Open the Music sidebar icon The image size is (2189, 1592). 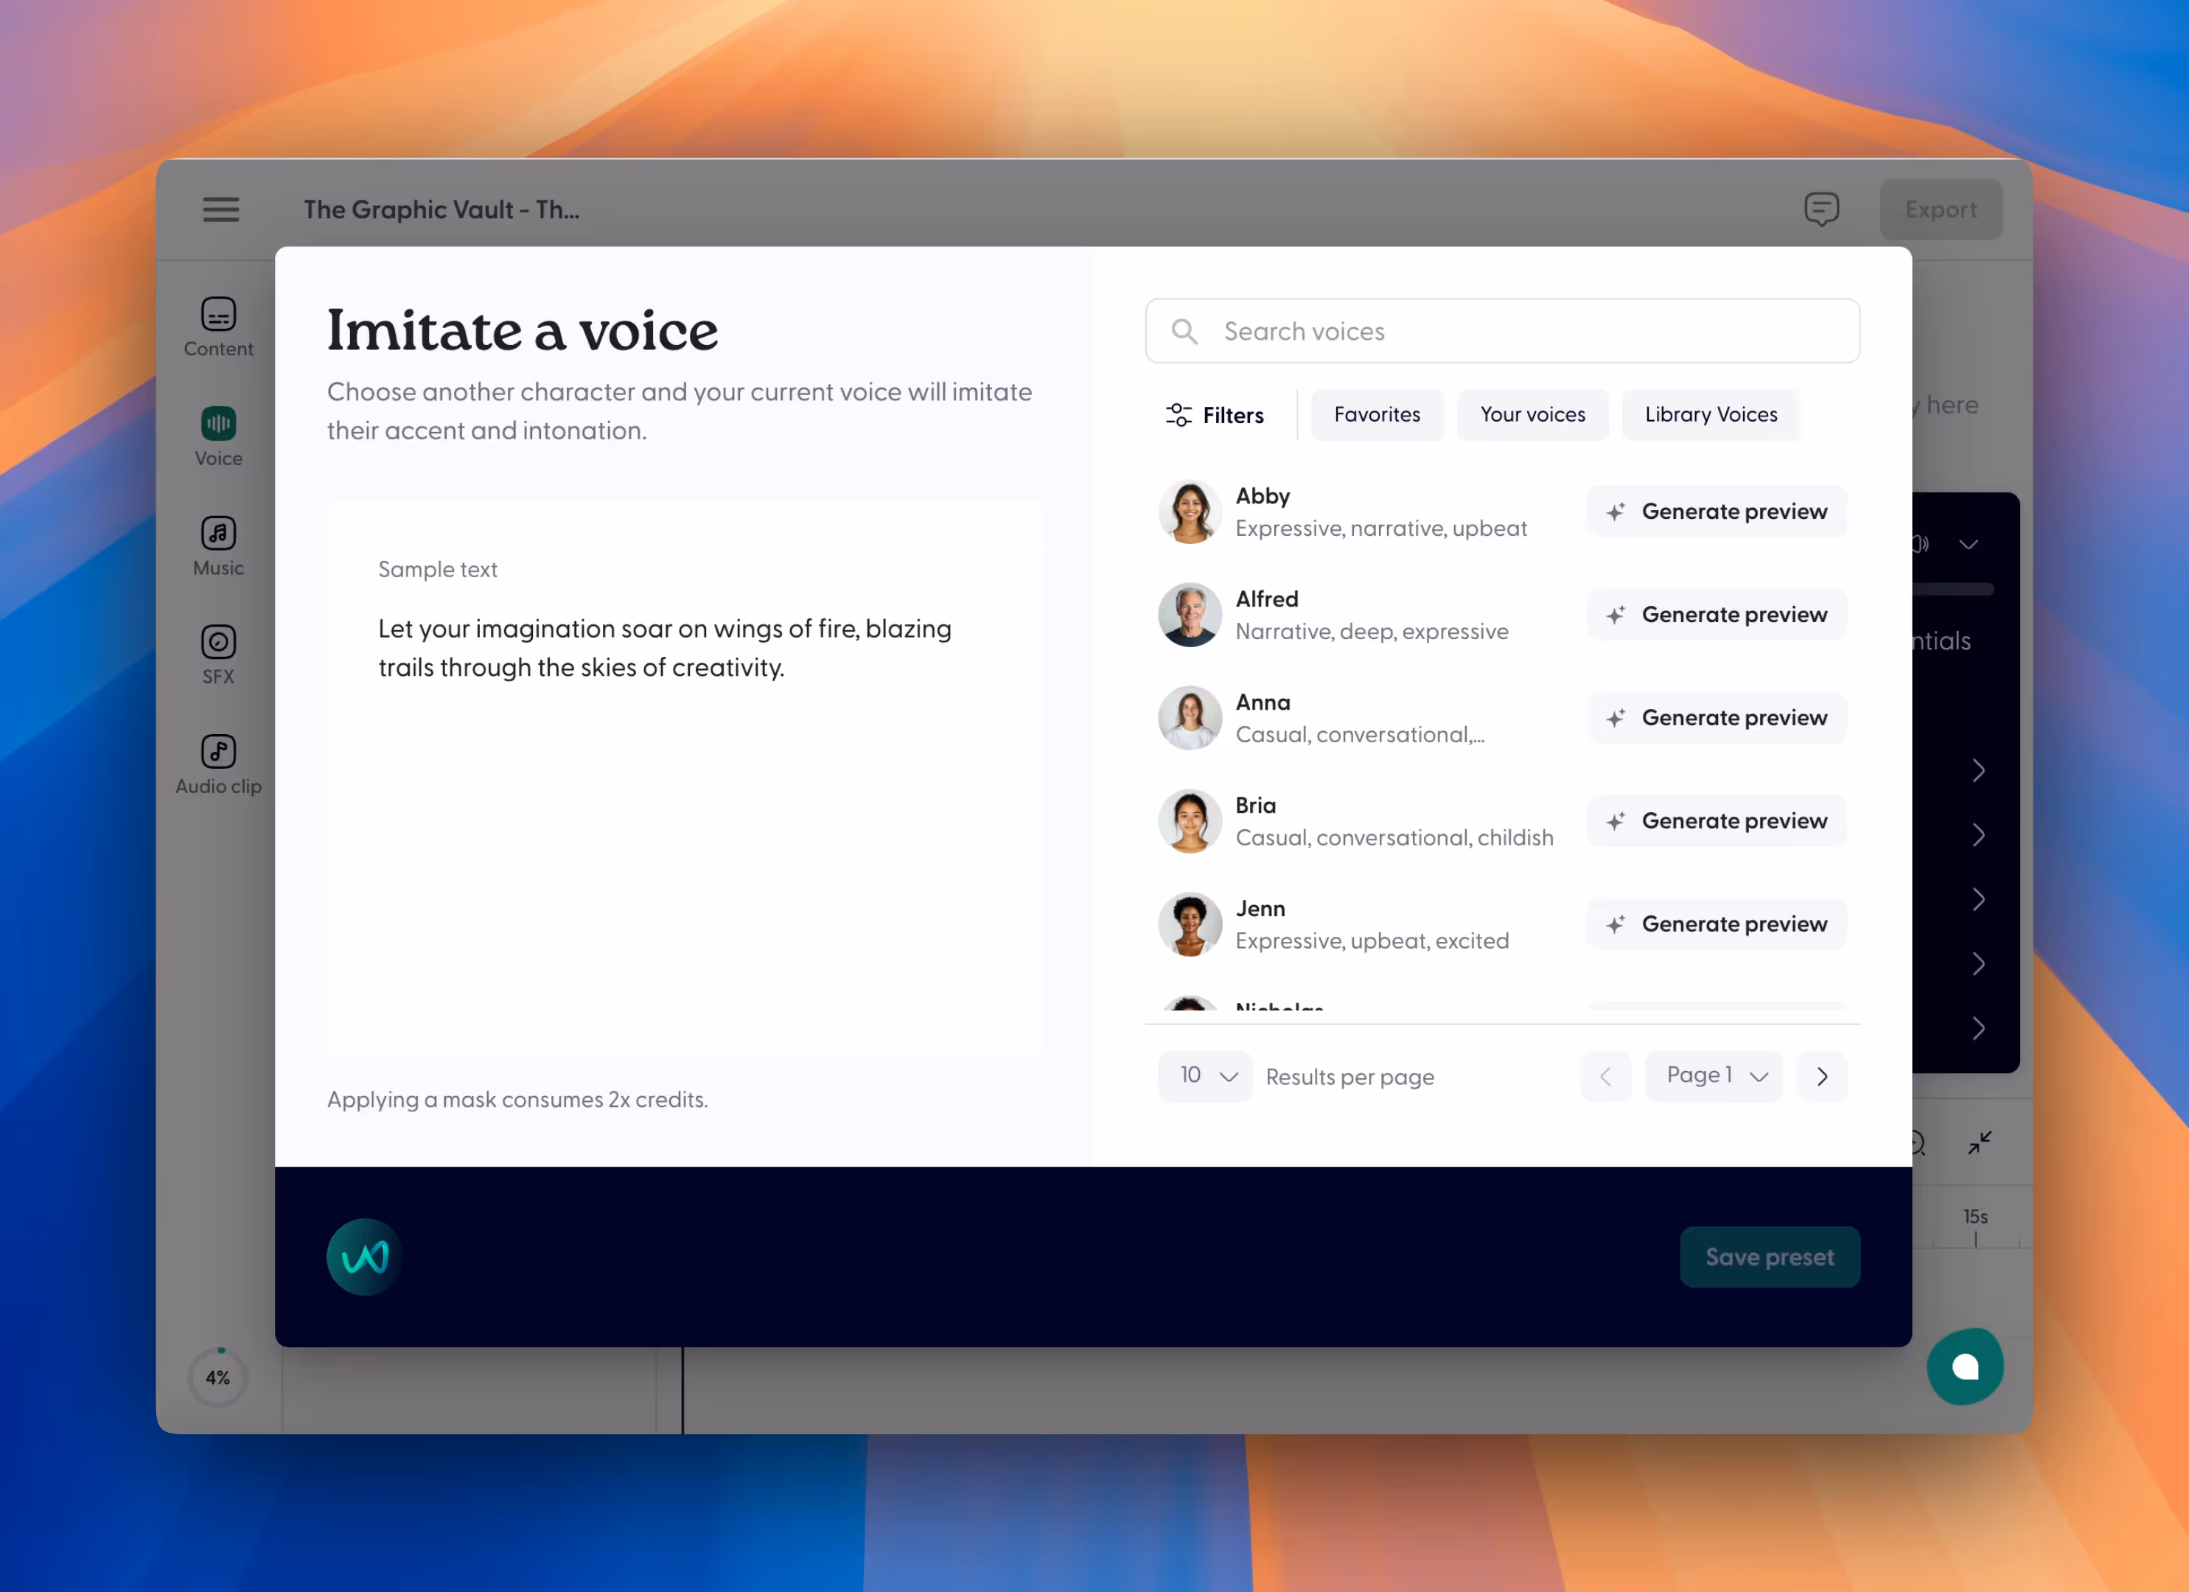pyautogui.click(x=218, y=533)
